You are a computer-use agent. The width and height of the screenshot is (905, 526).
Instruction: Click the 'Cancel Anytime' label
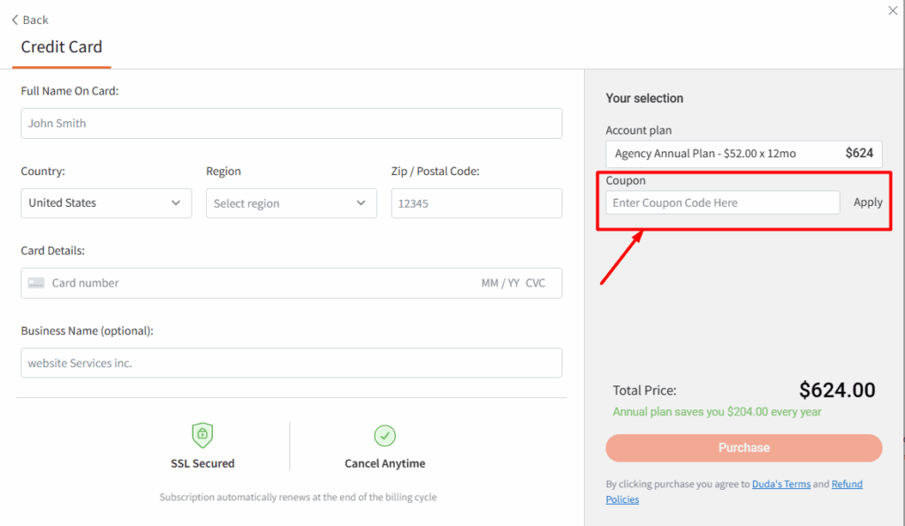point(385,463)
